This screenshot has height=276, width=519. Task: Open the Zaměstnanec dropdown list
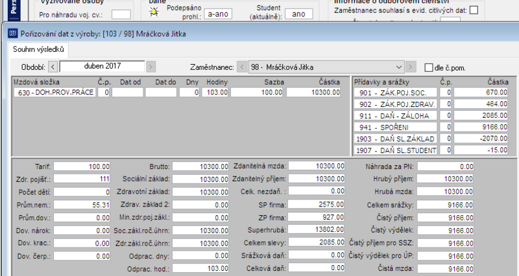[x=398, y=67]
